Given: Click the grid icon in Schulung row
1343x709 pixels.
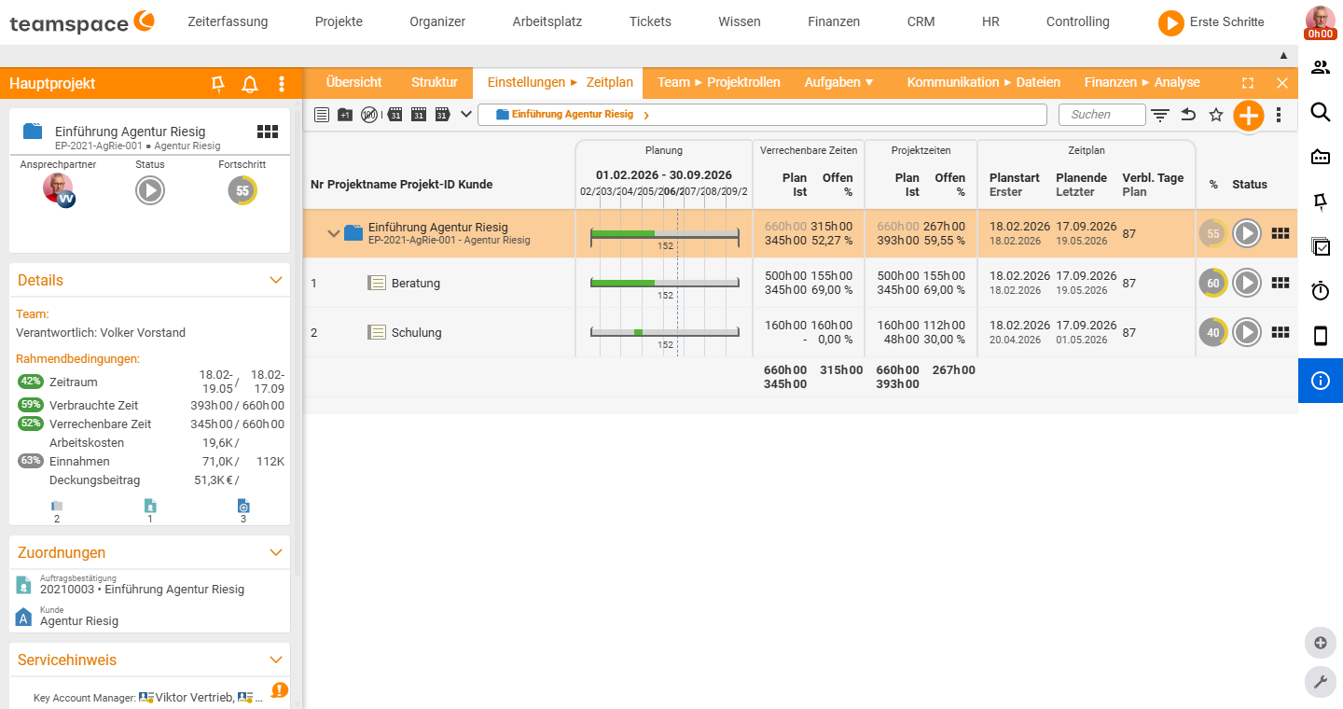Looking at the screenshot, I should [1281, 332].
